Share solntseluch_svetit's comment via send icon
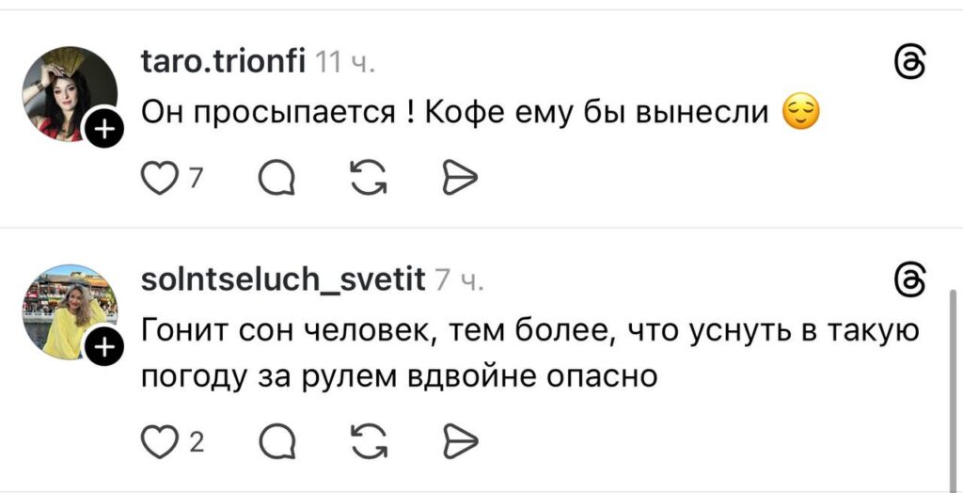The height and width of the screenshot is (493, 963). (x=460, y=439)
